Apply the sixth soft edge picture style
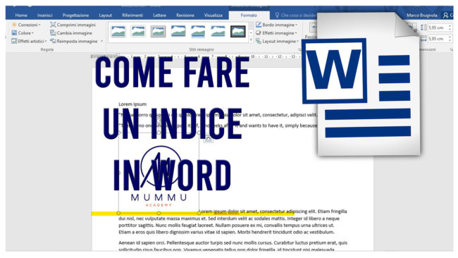Viewport: 458px width, 258px height. point(218,31)
